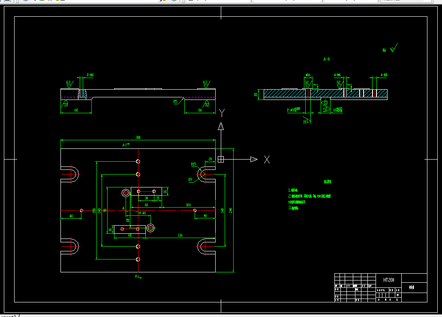This screenshot has width=442, height=317.
Task: Select technical note line numbered 1
Action: click(x=293, y=190)
